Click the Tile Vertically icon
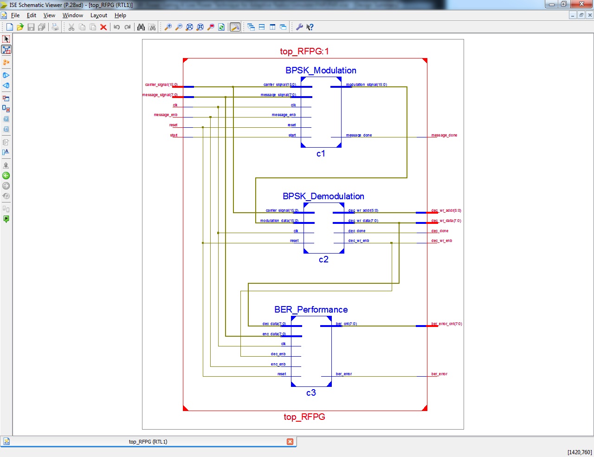Screen dimensions: 594x457 click(x=272, y=27)
